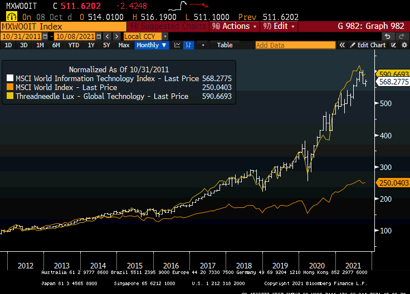Click the 590.6693 price label on axis
This screenshot has height=294, width=410.
tap(393, 74)
